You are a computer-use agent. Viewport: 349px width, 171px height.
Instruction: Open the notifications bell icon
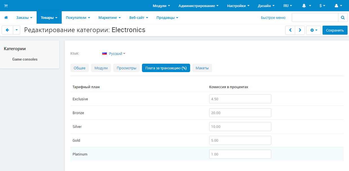tap(306, 6)
